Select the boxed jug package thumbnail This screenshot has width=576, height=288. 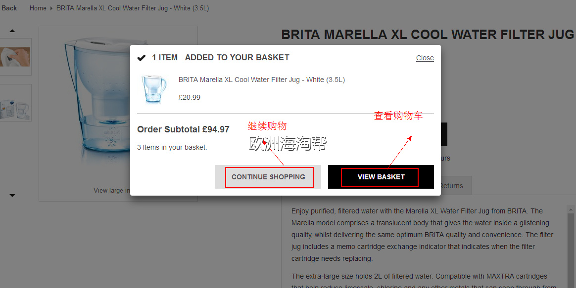(15, 103)
